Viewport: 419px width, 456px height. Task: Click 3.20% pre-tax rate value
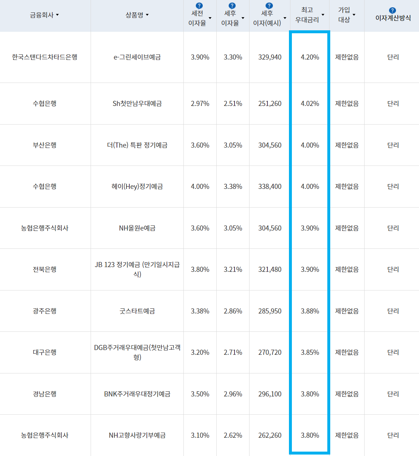tap(200, 352)
